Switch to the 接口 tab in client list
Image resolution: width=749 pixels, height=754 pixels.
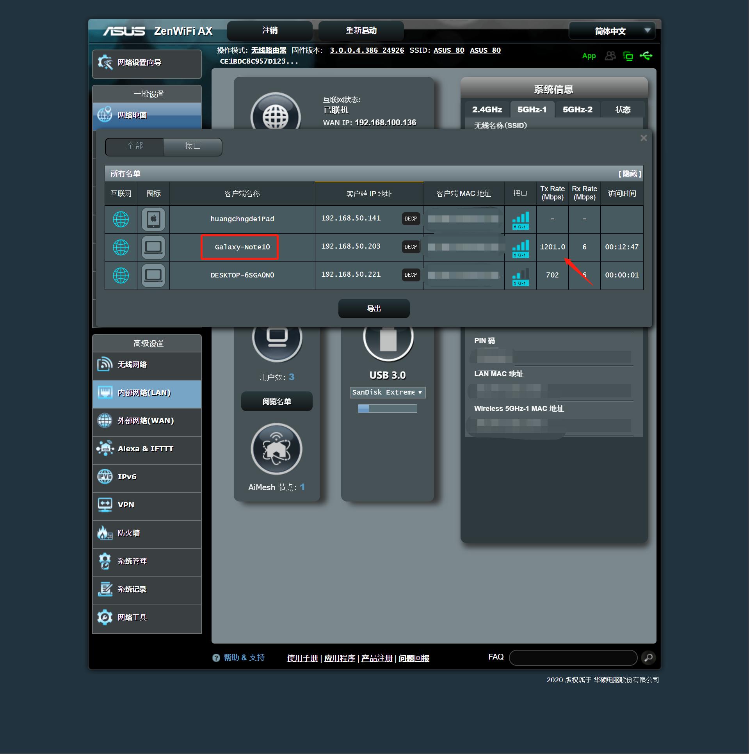coord(192,146)
